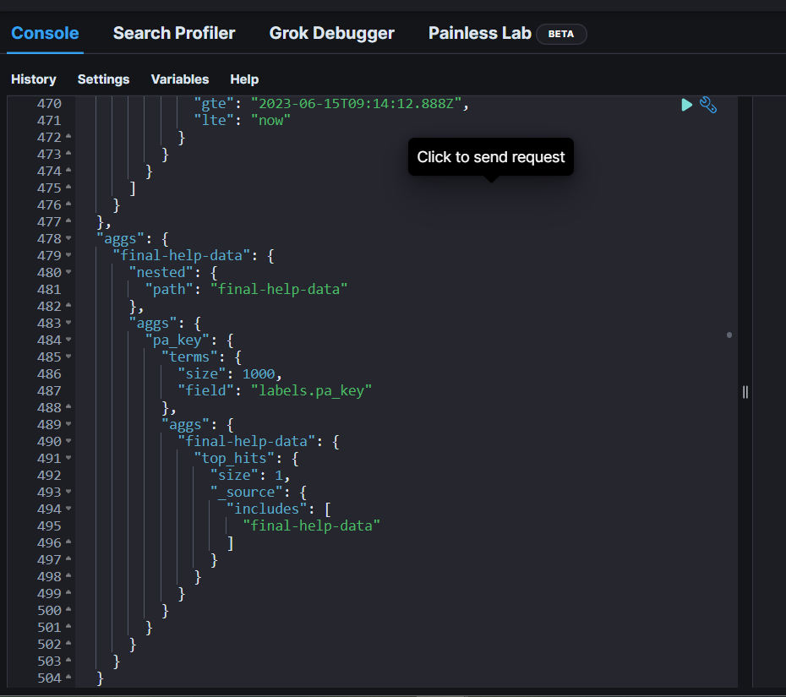Click "_source" key on line 493
Screen dimensions: 786x697
246,492
